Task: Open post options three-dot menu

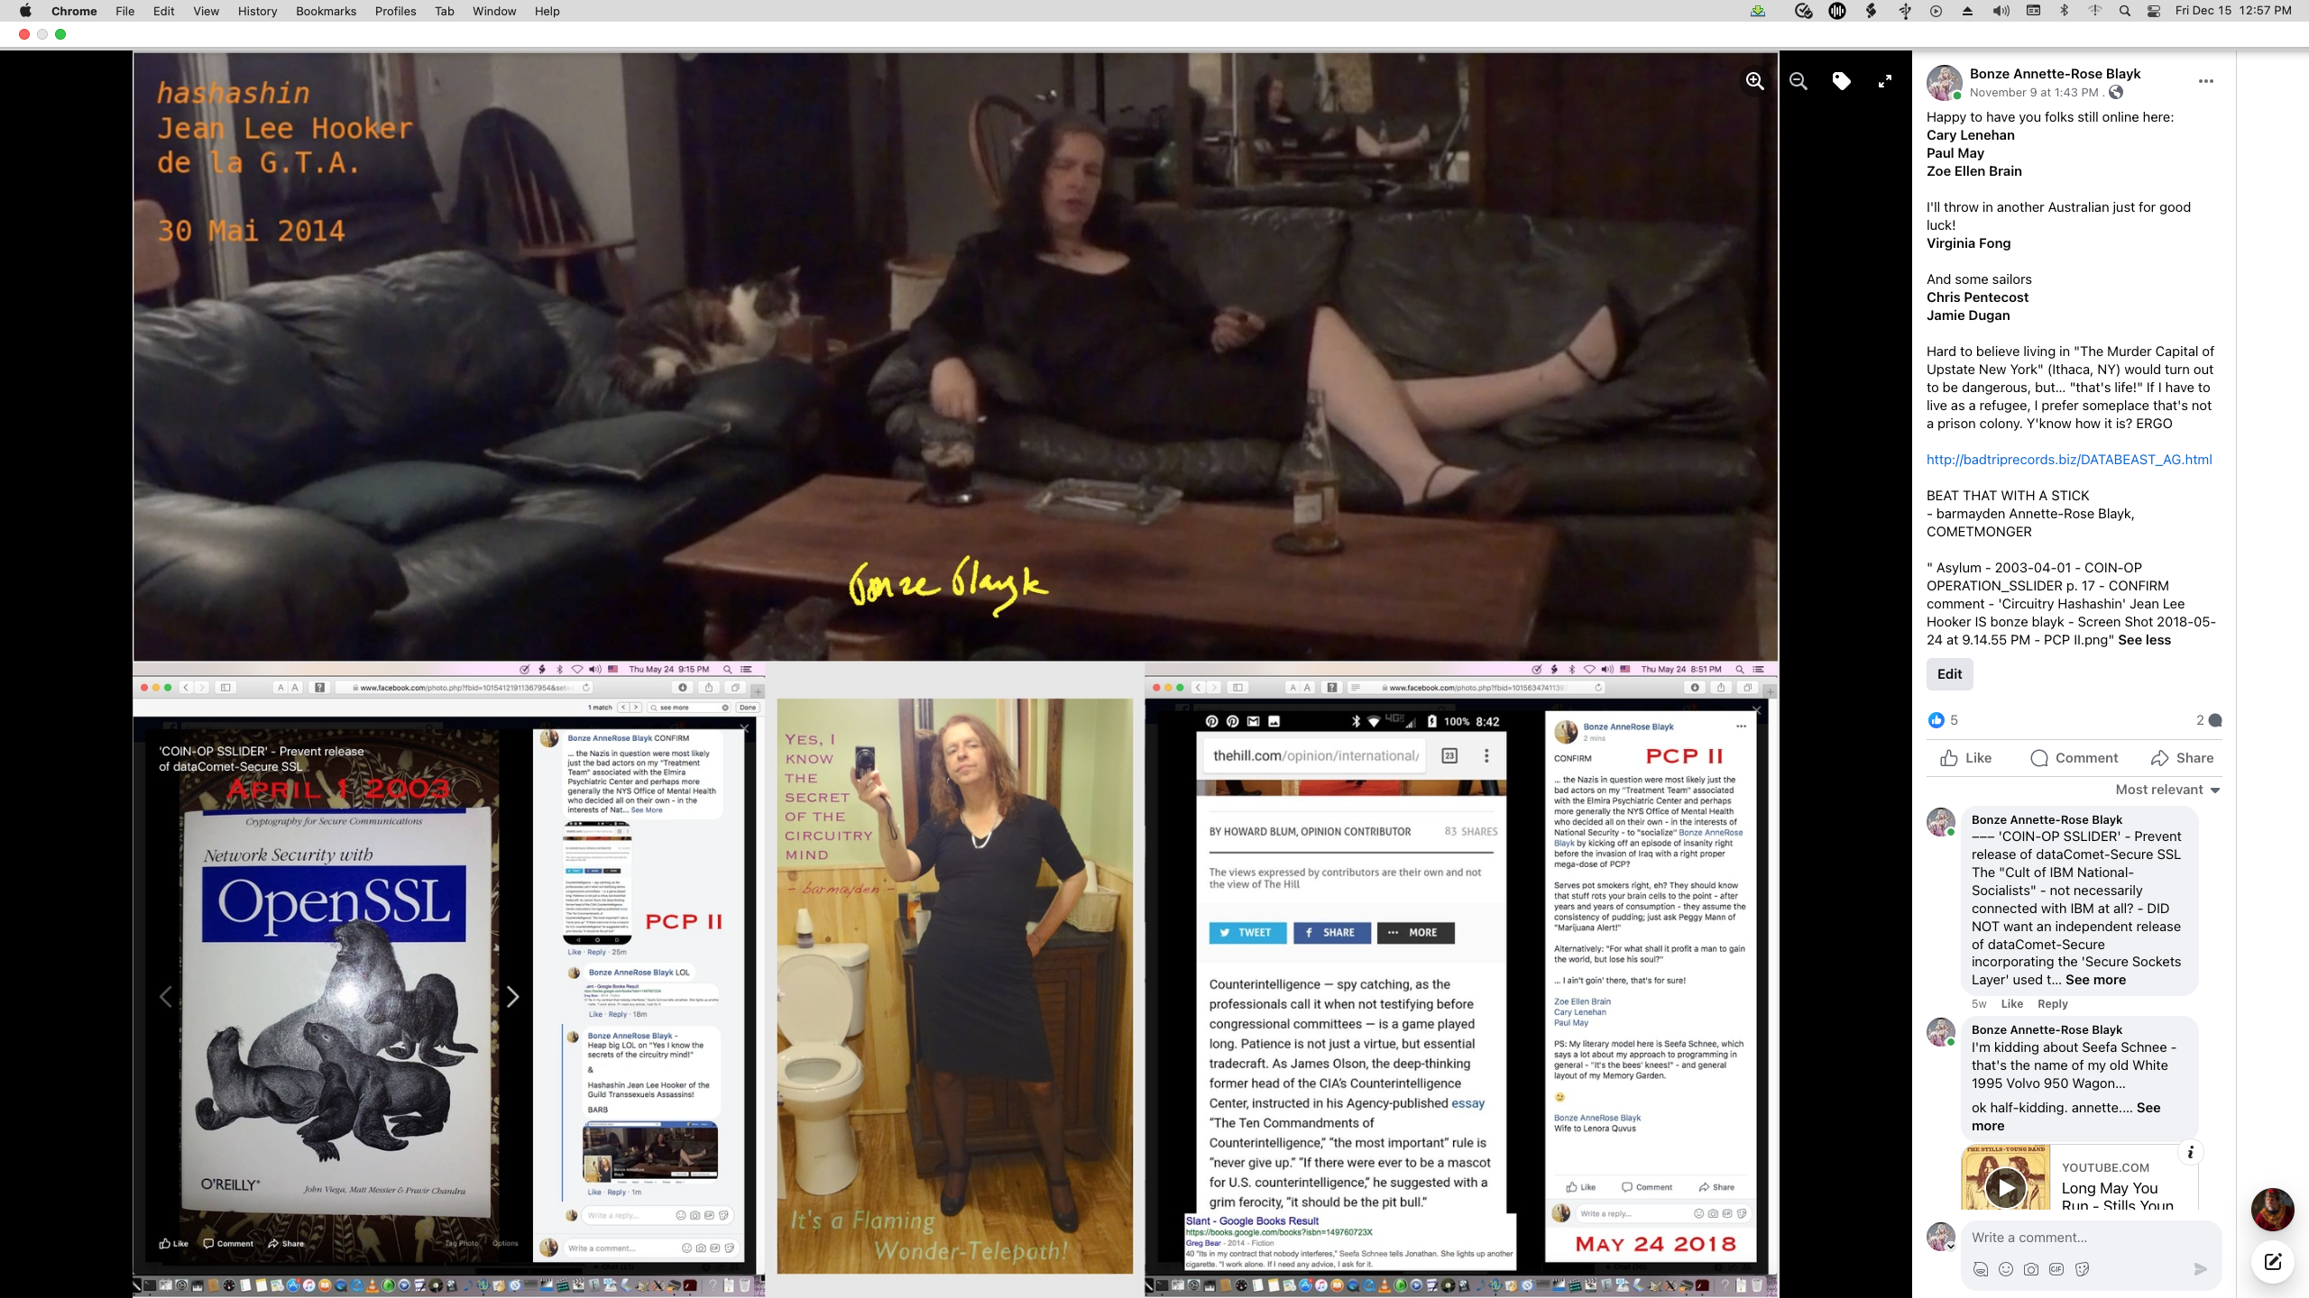Action: [x=2205, y=81]
